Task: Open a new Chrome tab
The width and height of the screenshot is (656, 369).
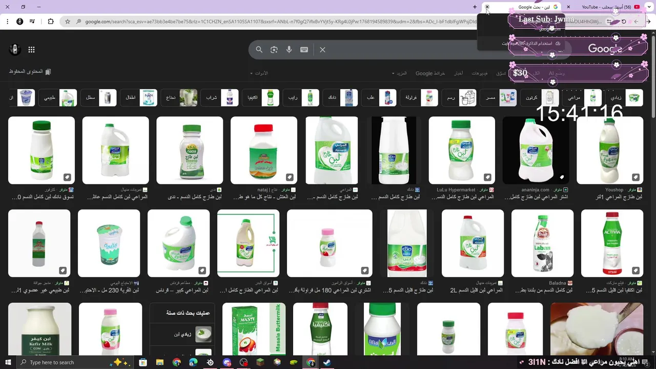Action: coord(476,7)
